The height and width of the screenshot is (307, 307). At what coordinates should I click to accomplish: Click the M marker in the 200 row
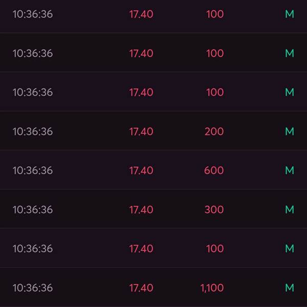[290, 131]
